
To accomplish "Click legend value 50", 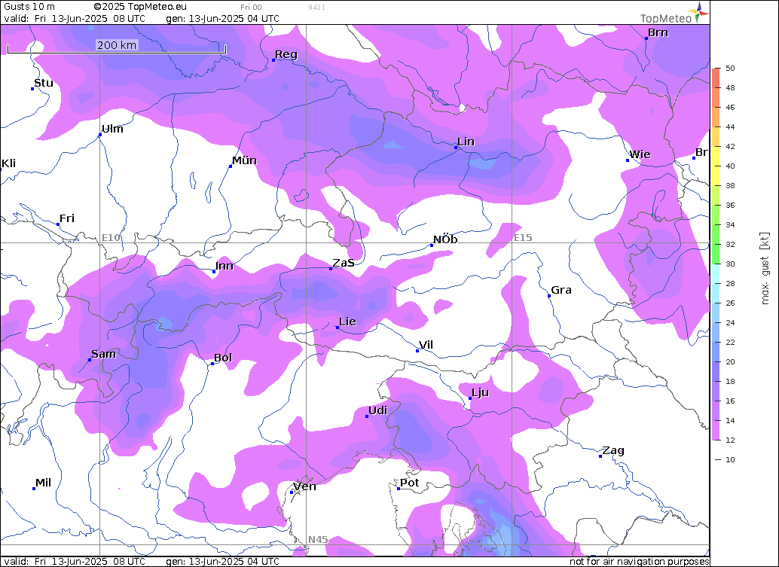I will pos(730,68).
